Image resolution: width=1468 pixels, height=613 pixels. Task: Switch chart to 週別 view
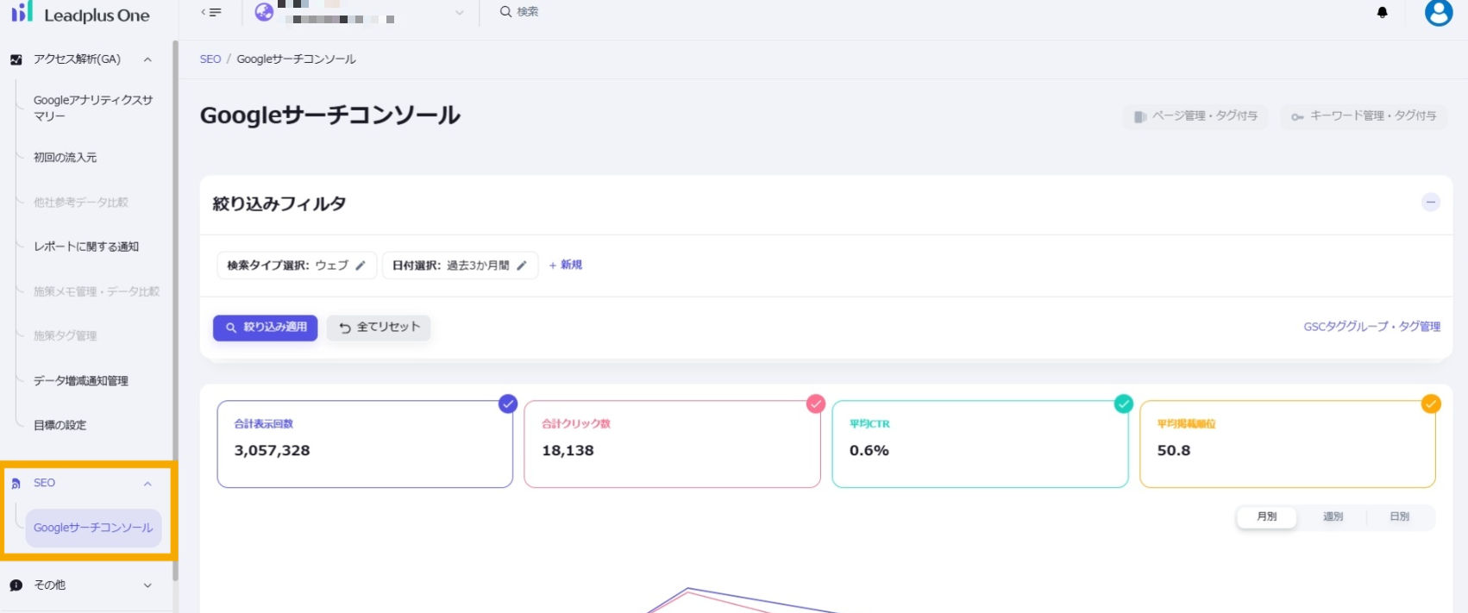pos(1333,516)
